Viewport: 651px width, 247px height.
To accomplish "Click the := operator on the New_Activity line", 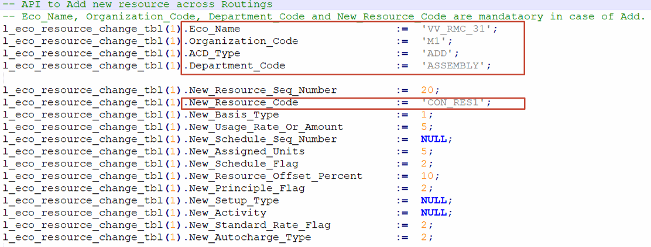I will [402, 213].
